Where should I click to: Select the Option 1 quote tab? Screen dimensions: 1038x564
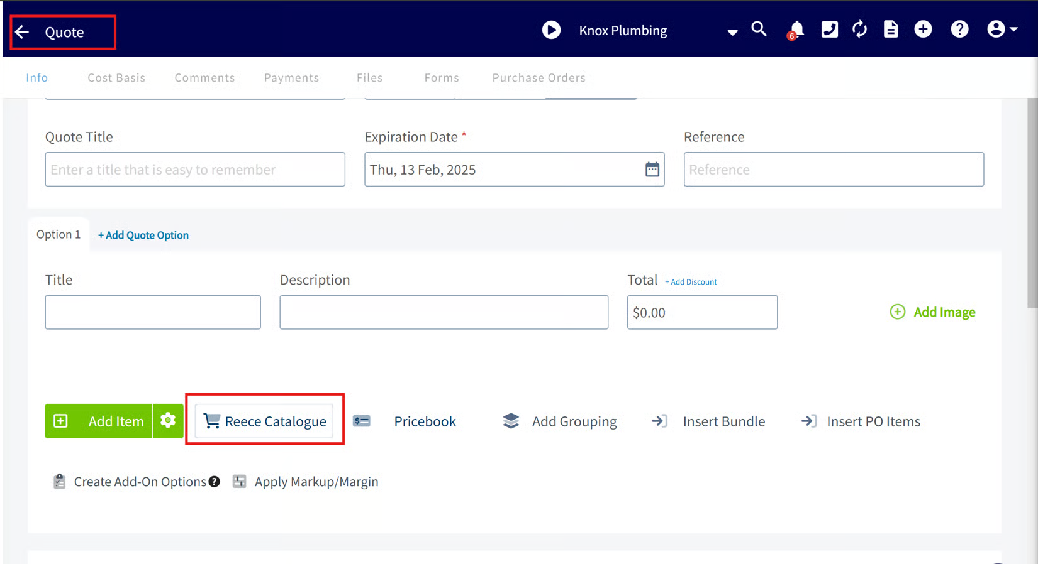[x=59, y=234]
